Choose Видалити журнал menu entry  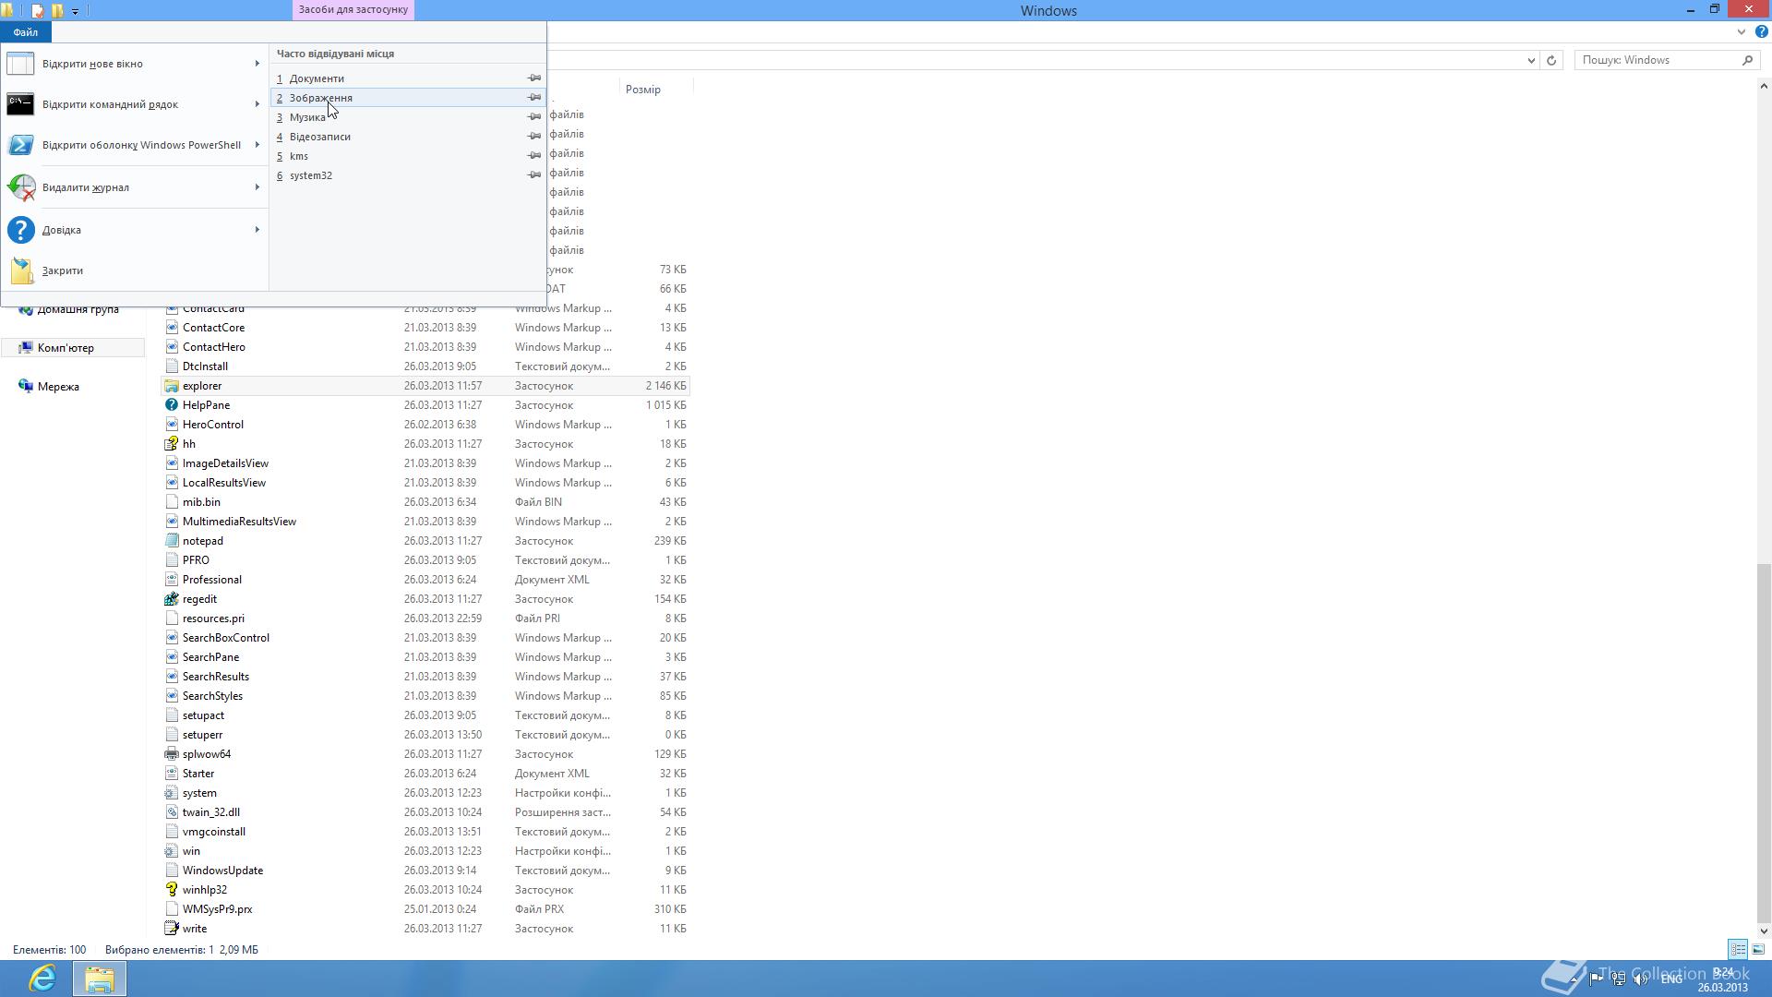135,187
